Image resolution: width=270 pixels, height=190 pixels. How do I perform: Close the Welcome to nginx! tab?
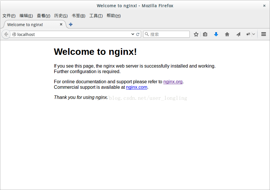coord(61,24)
